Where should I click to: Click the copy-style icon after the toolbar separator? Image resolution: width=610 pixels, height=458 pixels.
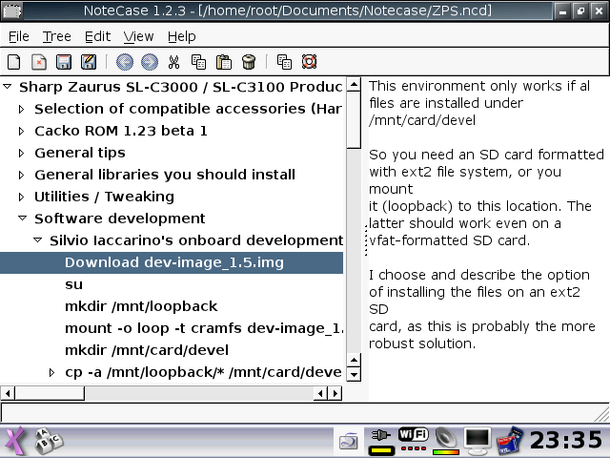(x=284, y=62)
